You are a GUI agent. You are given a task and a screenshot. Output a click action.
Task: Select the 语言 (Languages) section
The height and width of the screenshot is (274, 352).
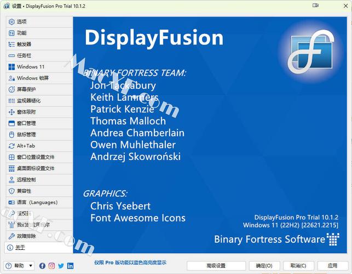pyautogui.click(x=39, y=202)
